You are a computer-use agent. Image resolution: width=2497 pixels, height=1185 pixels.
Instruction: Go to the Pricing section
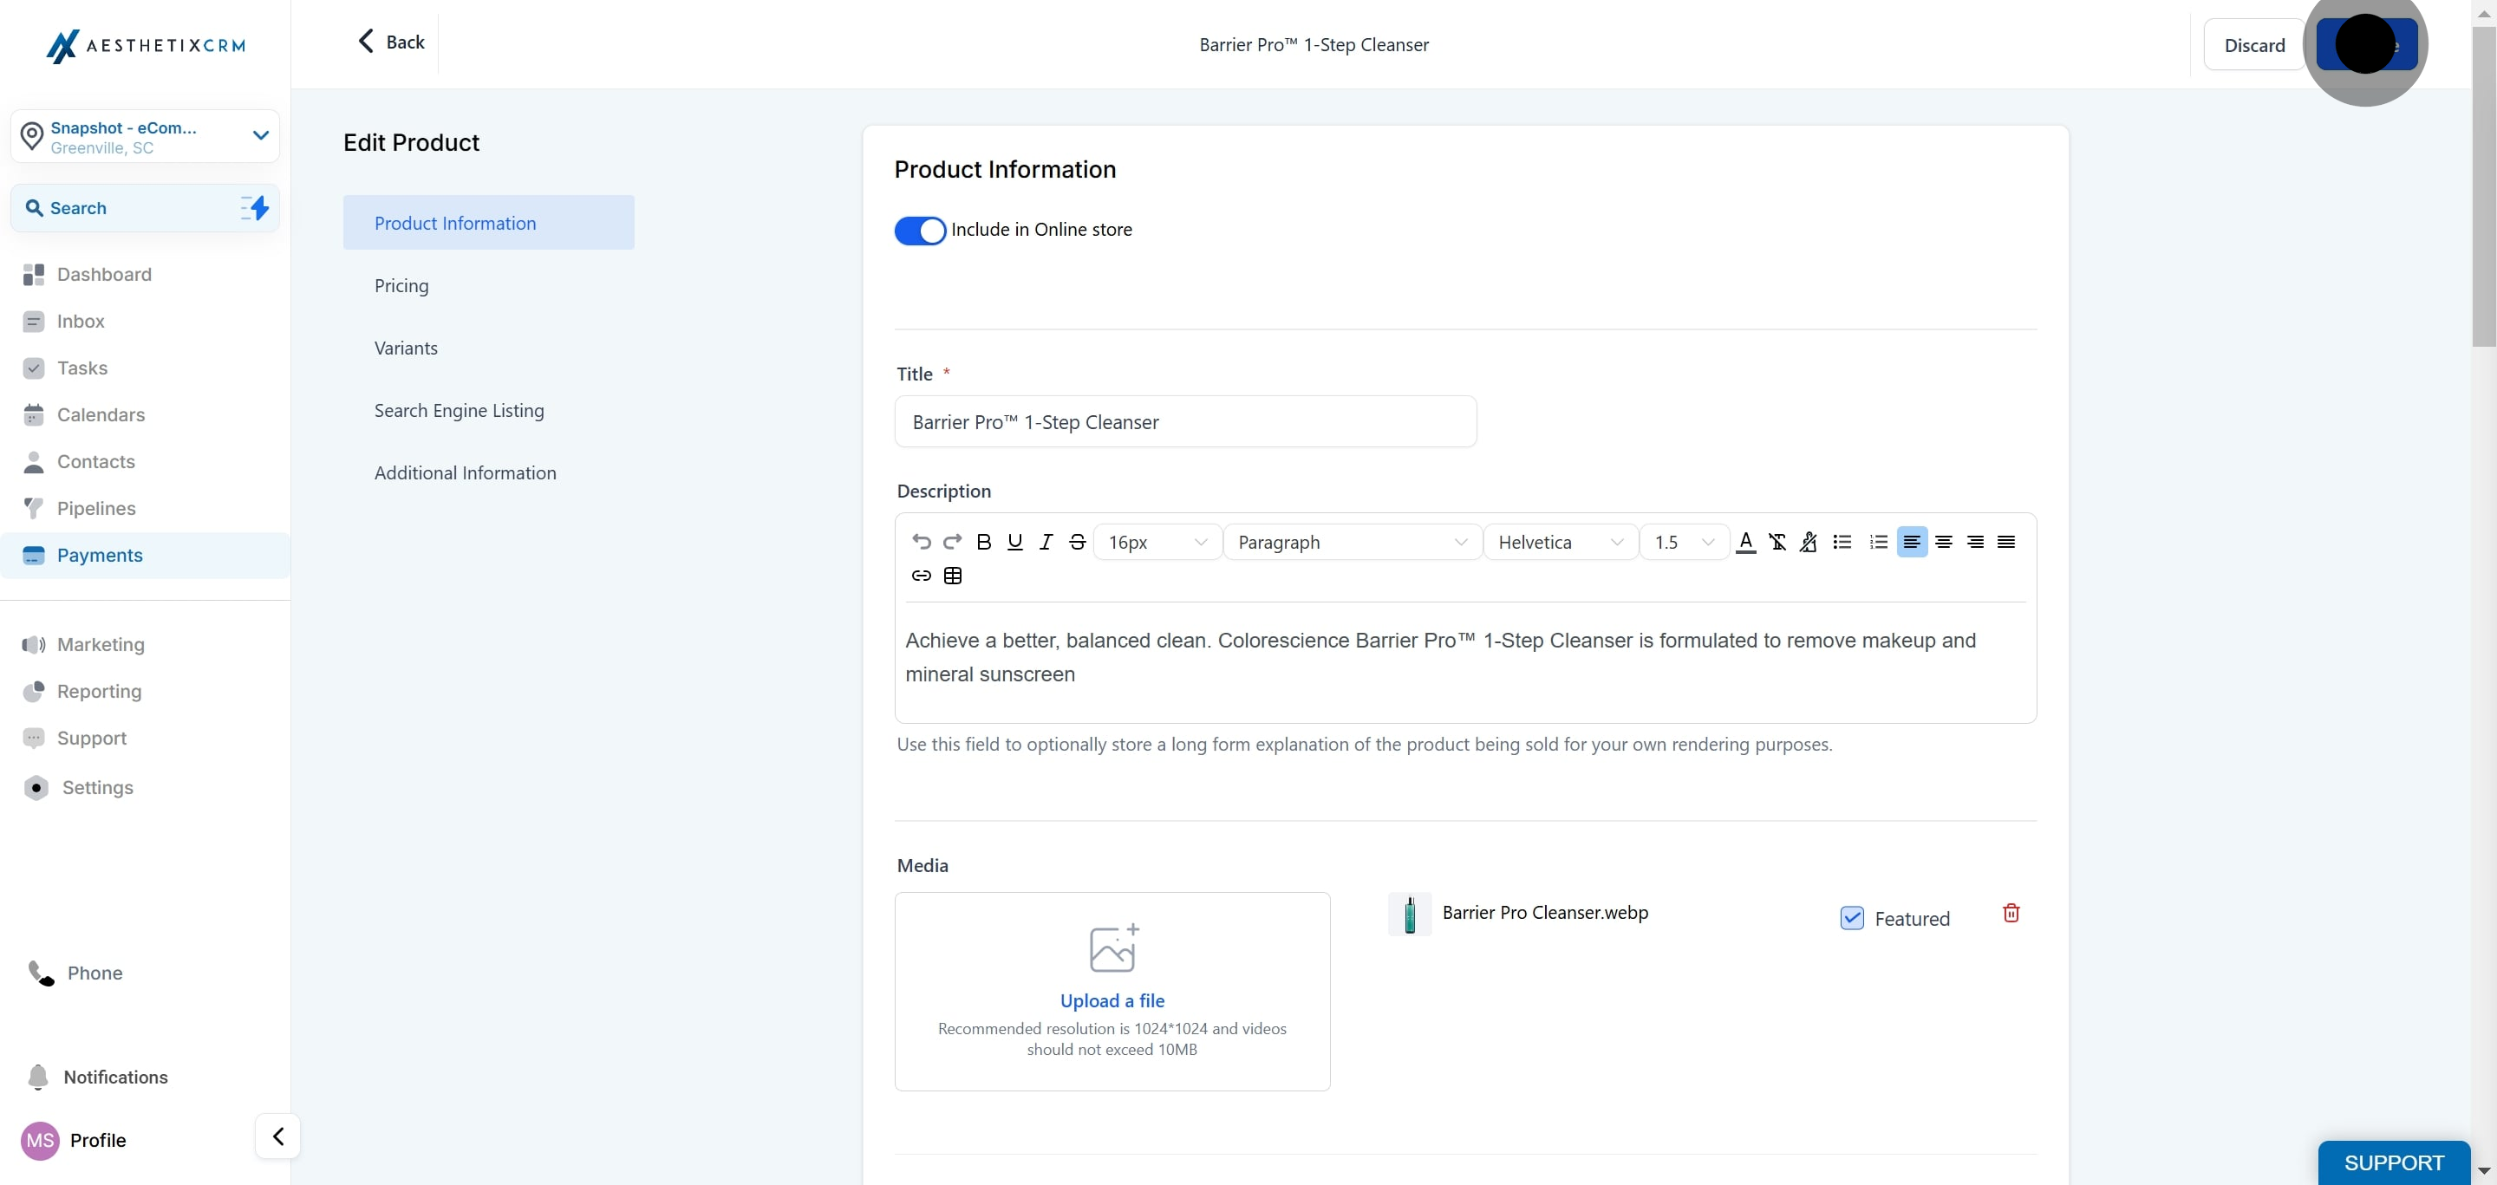401,286
